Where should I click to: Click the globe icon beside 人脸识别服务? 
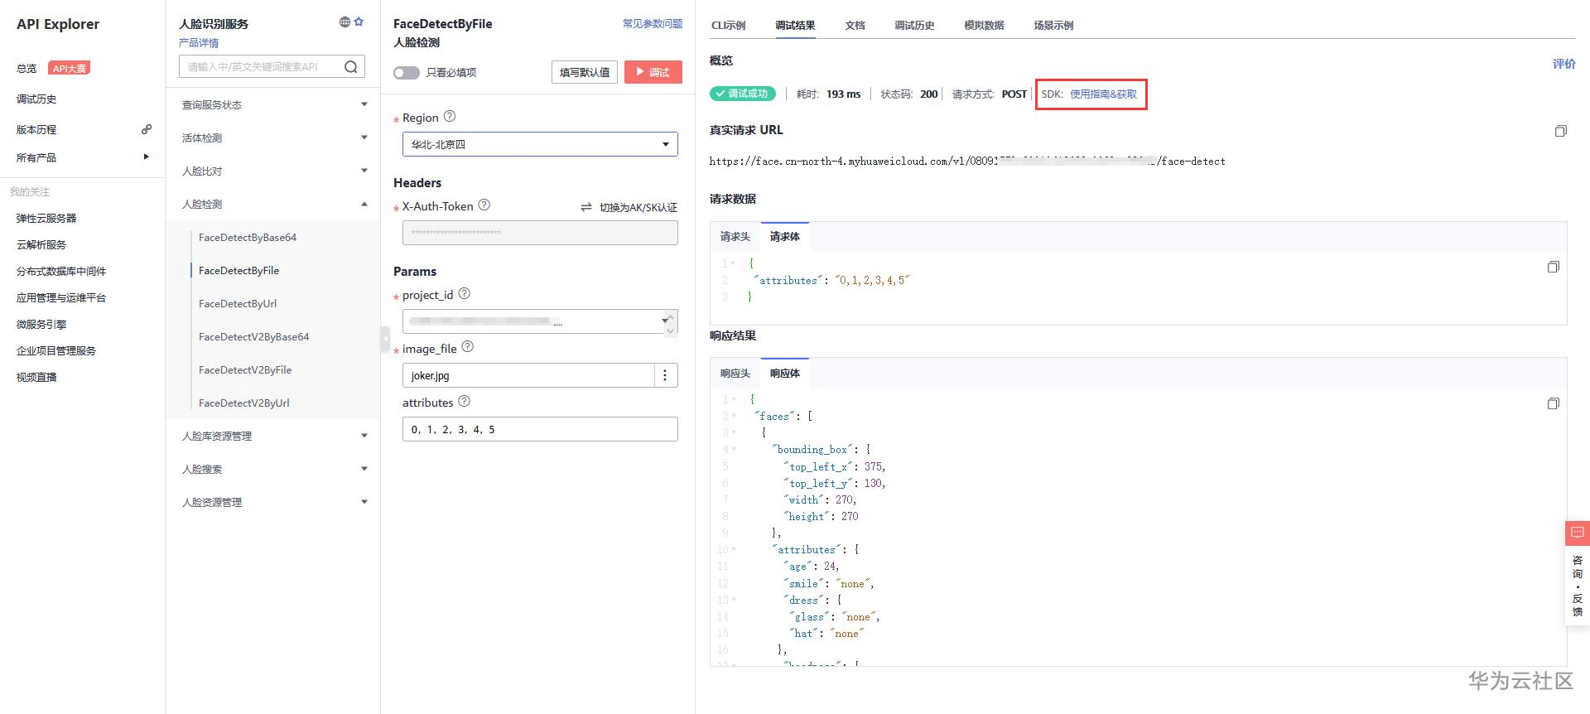pyautogui.click(x=344, y=22)
